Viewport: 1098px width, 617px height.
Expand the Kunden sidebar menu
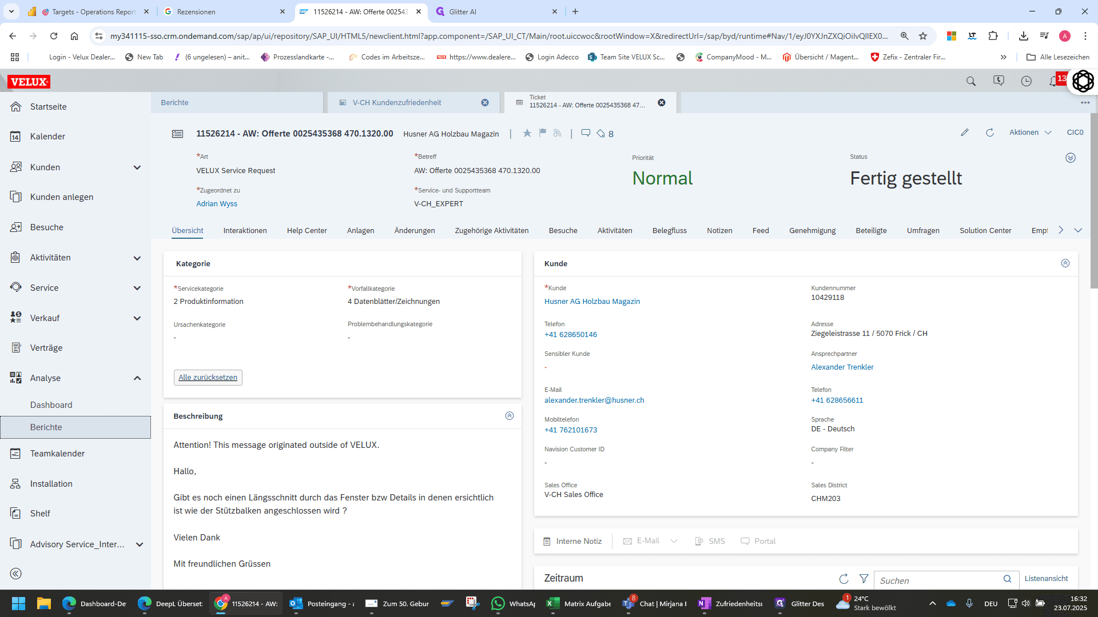point(137,167)
